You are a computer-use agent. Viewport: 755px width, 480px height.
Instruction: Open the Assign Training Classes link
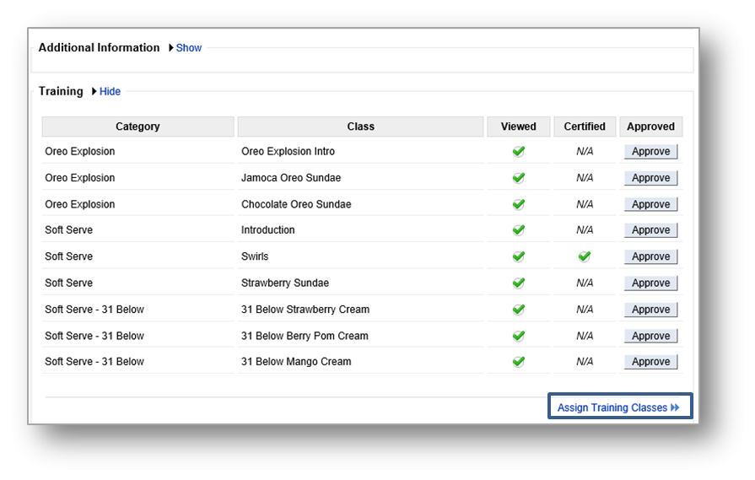point(618,407)
